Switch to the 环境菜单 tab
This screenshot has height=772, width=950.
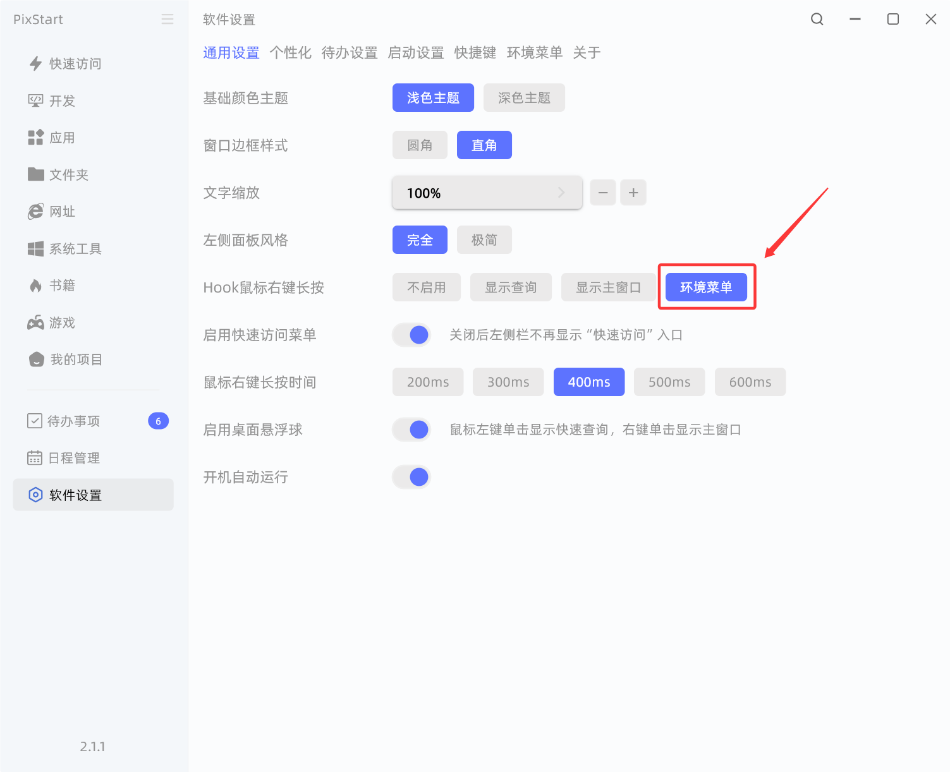(x=535, y=53)
